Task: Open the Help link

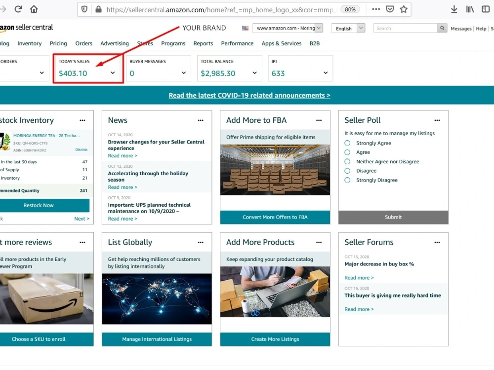Action: click(x=481, y=29)
